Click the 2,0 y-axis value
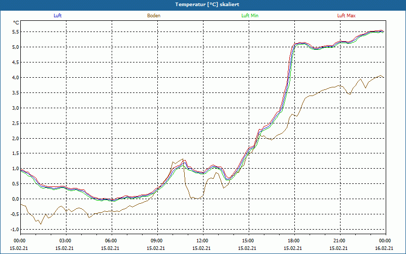 tap(16, 138)
